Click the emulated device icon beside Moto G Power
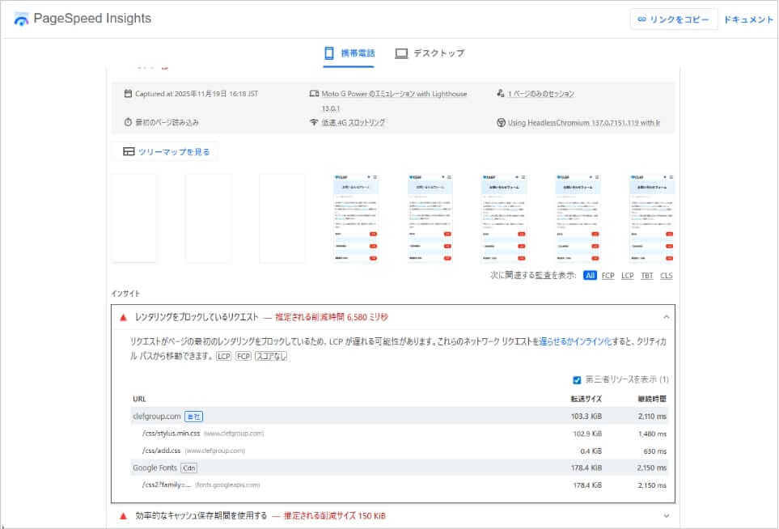This screenshot has height=529, width=779. point(315,93)
